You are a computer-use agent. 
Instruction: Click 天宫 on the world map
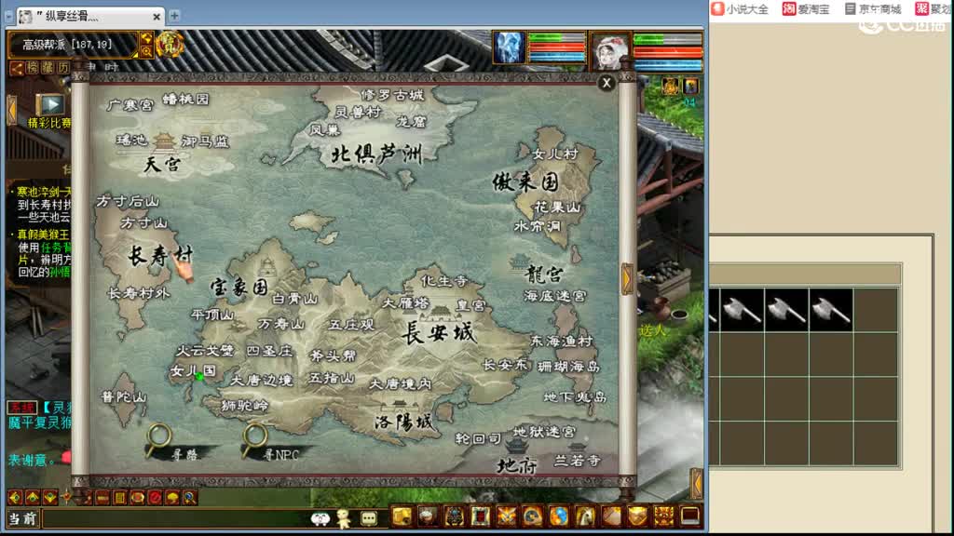pyautogui.click(x=162, y=164)
